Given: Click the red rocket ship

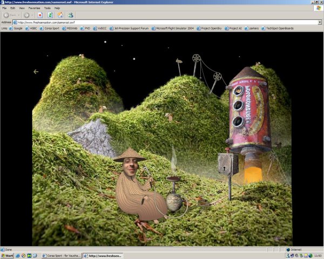Looking at the screenshot, I should [247, 113].
